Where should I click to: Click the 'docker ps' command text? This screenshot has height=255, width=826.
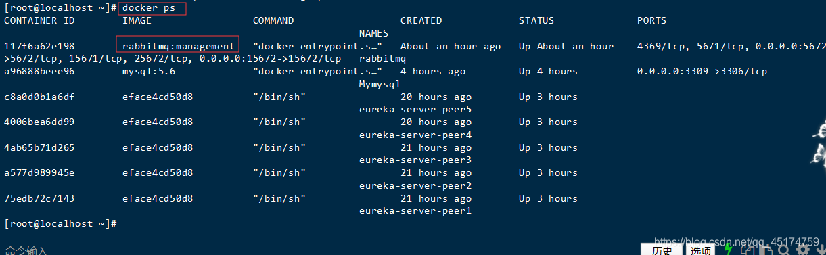(x=148, y=8)
